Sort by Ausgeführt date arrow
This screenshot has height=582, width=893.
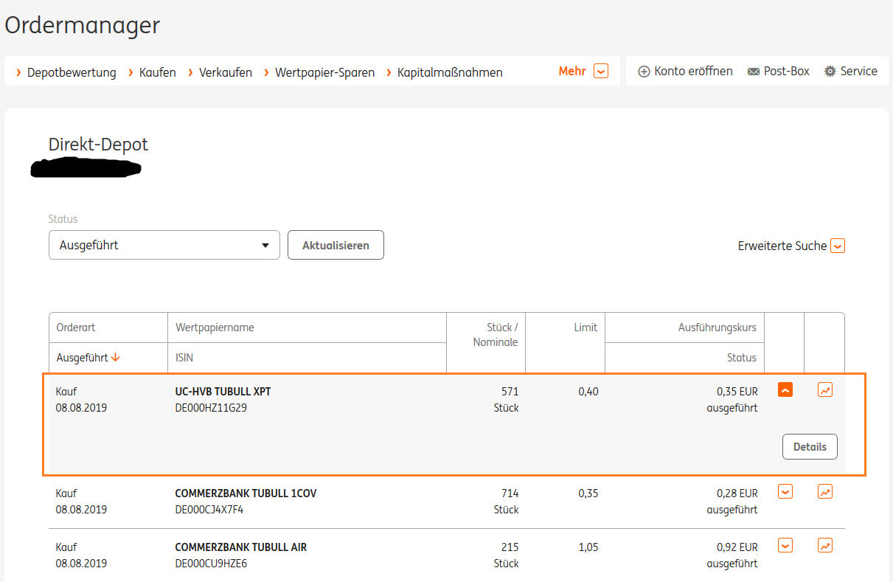(115, 358)
